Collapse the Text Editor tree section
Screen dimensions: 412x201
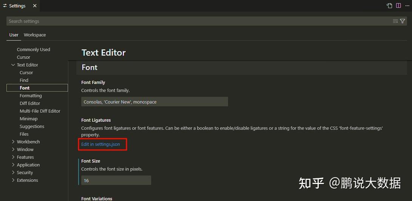point(14,65)
